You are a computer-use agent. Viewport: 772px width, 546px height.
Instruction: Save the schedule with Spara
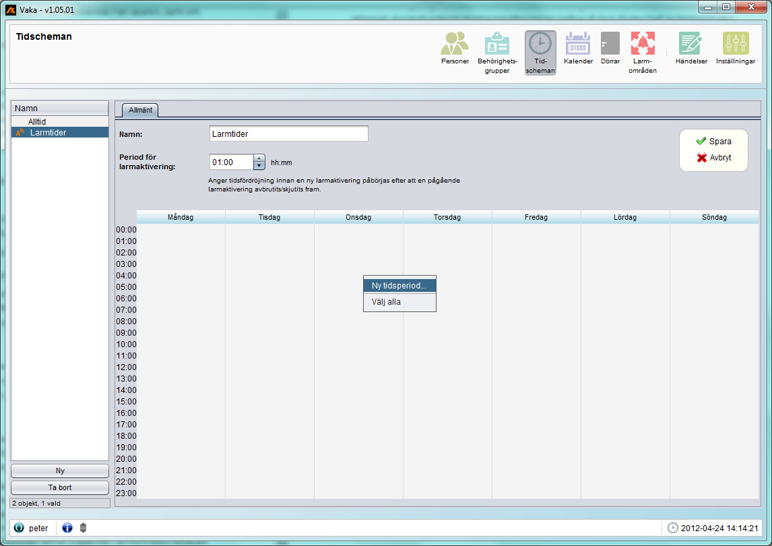click(x=714, y=142)
